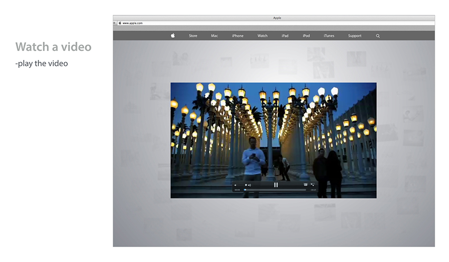Click the mute speaker icon in video controls
The height and width of the screenshot is (262, 449).
coord(235,185)
